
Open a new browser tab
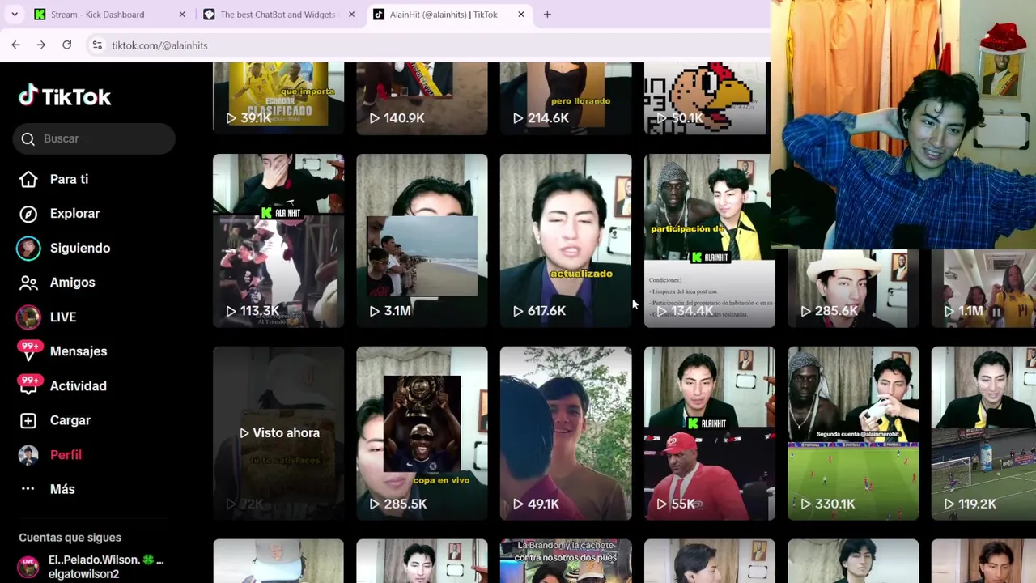pos(547,15)
